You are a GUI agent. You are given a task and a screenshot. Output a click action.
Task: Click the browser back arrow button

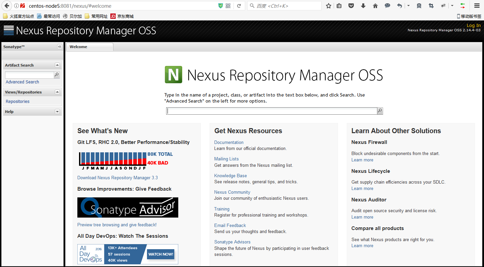[6, 6]
